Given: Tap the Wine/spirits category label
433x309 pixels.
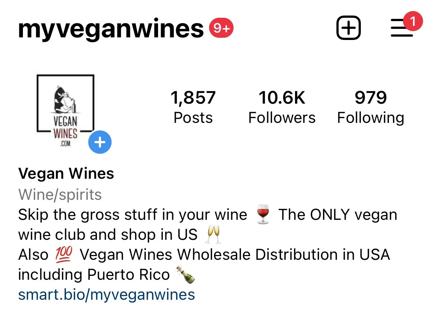Looking at the screenshot, I should pos(60,194).
